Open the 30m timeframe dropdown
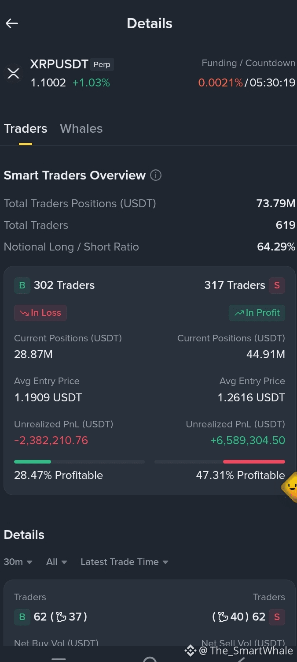Viewport: 297px width, 662px height. (x=18, y=562)
